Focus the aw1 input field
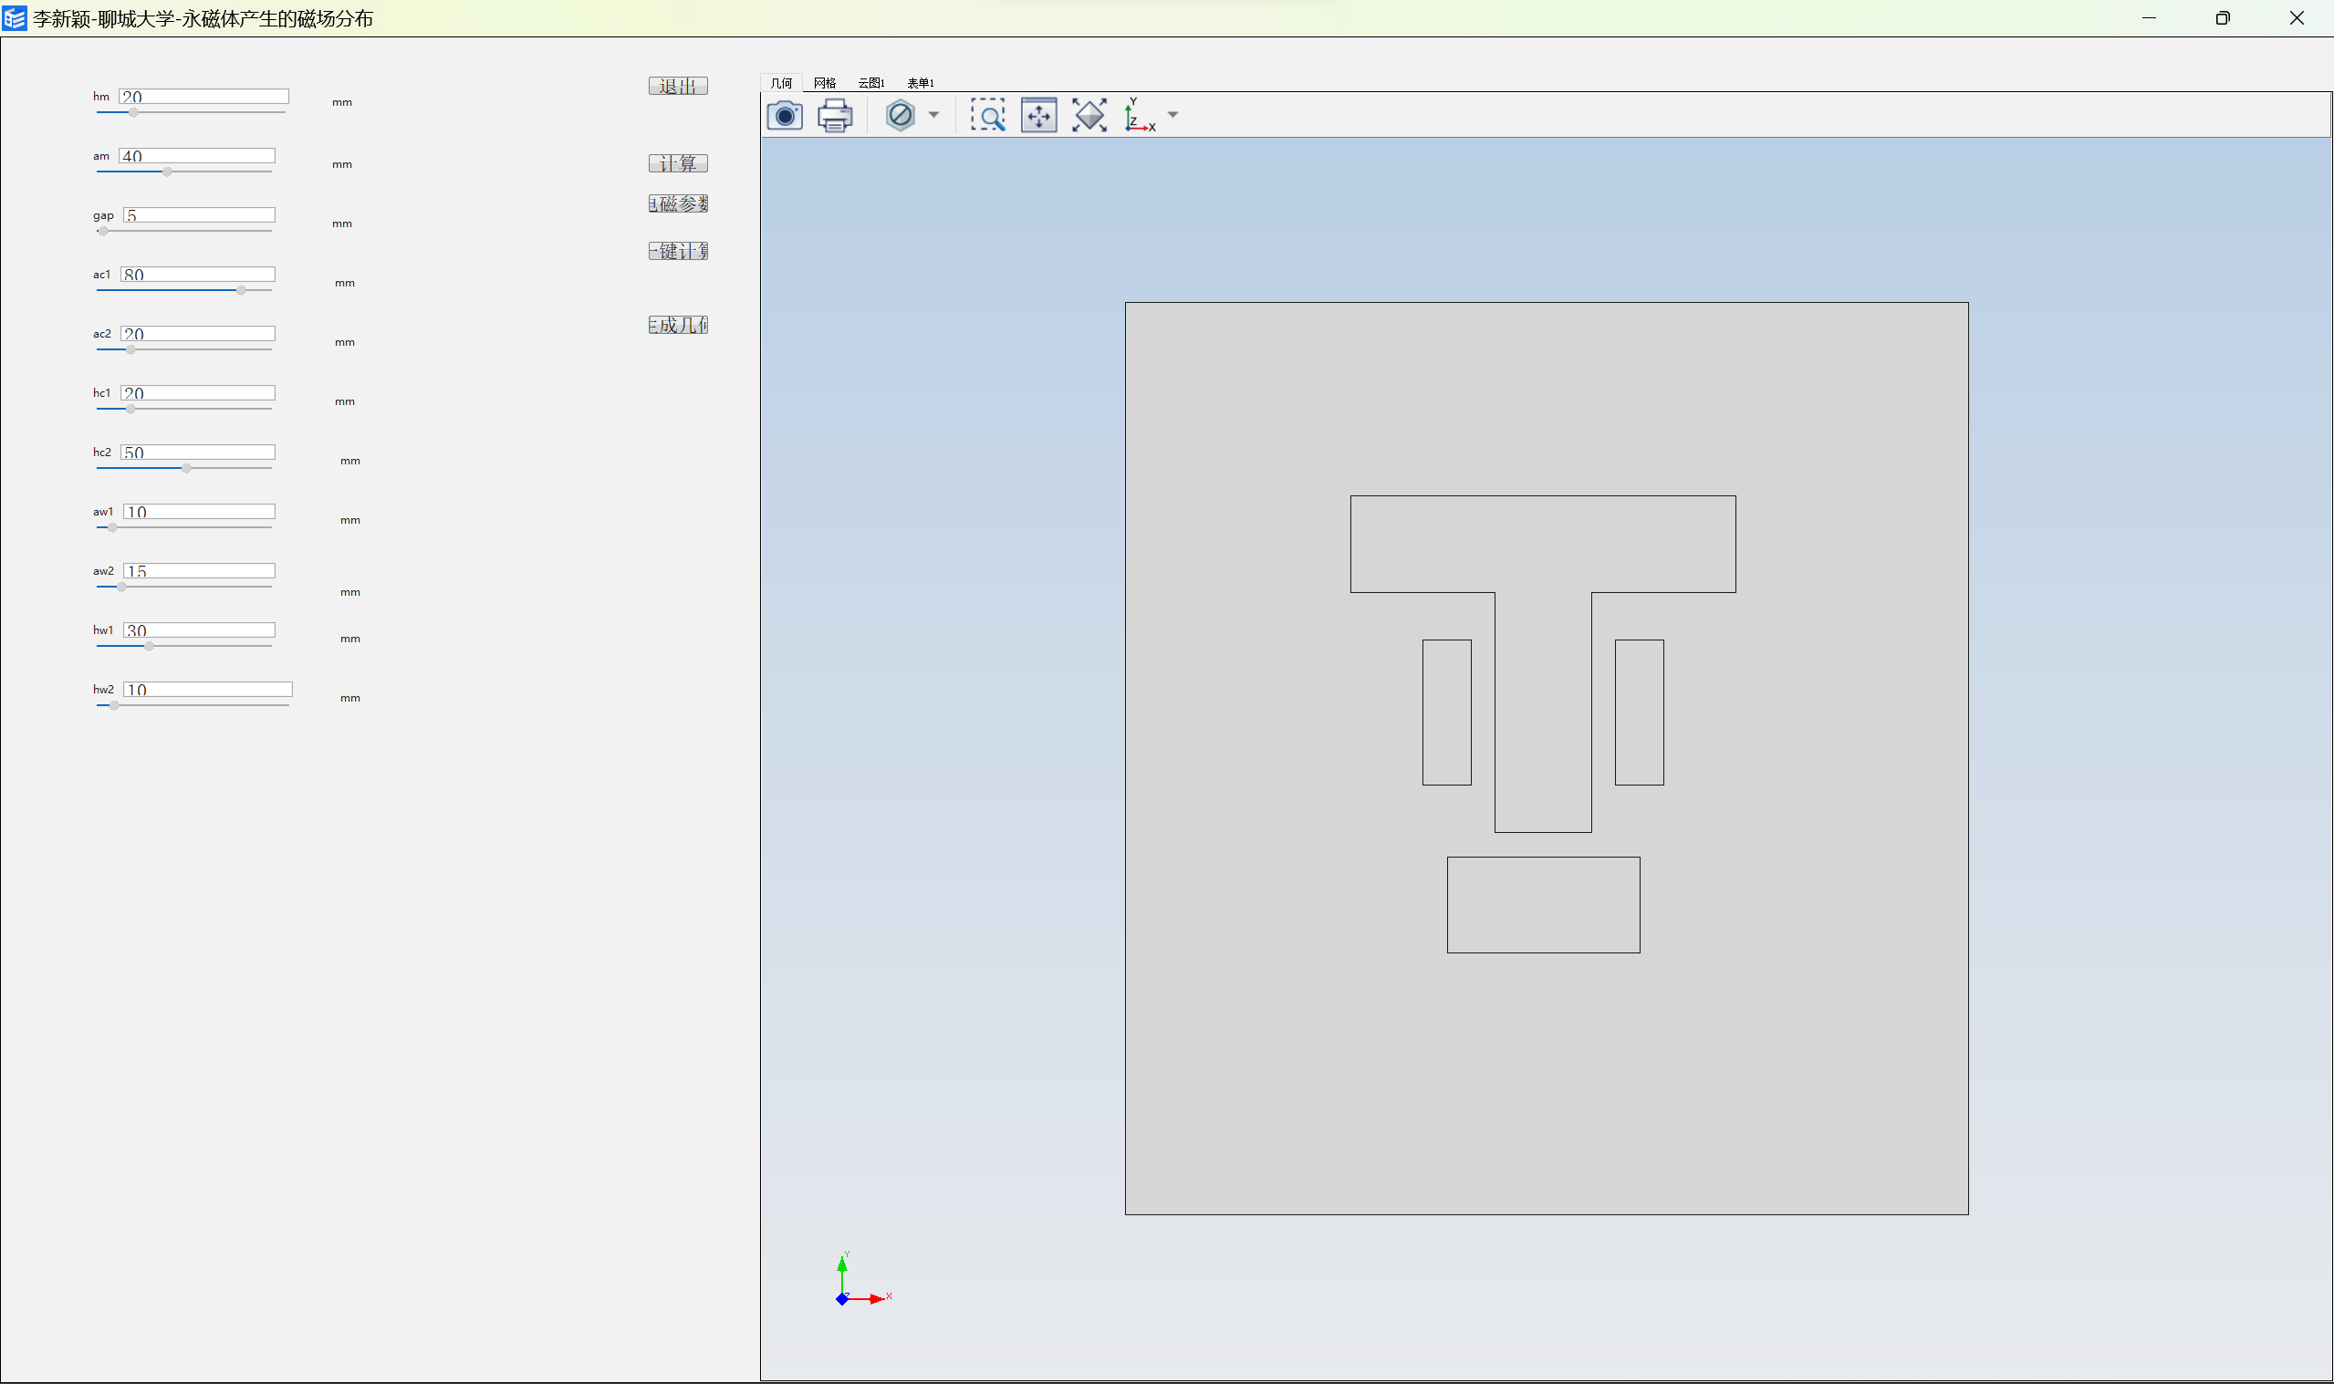This screenshot has width=2334, height=1384. click(199, 511)
